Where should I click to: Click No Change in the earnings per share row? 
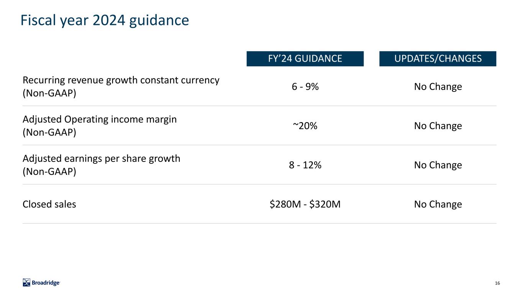pyautogui.click(x=438, y=165)
